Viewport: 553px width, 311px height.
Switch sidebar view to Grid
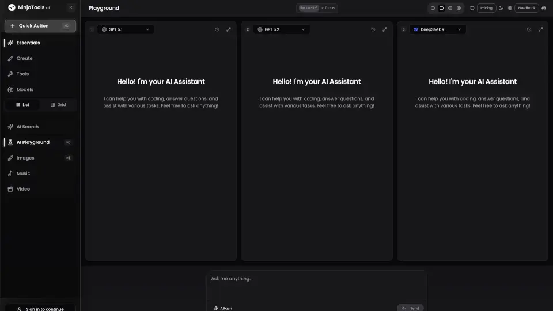tap(58, 105)
